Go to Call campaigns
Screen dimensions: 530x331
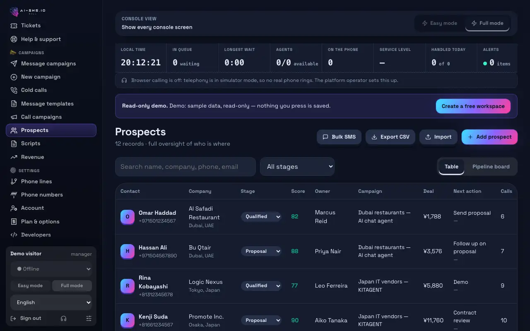click(51, 117)
